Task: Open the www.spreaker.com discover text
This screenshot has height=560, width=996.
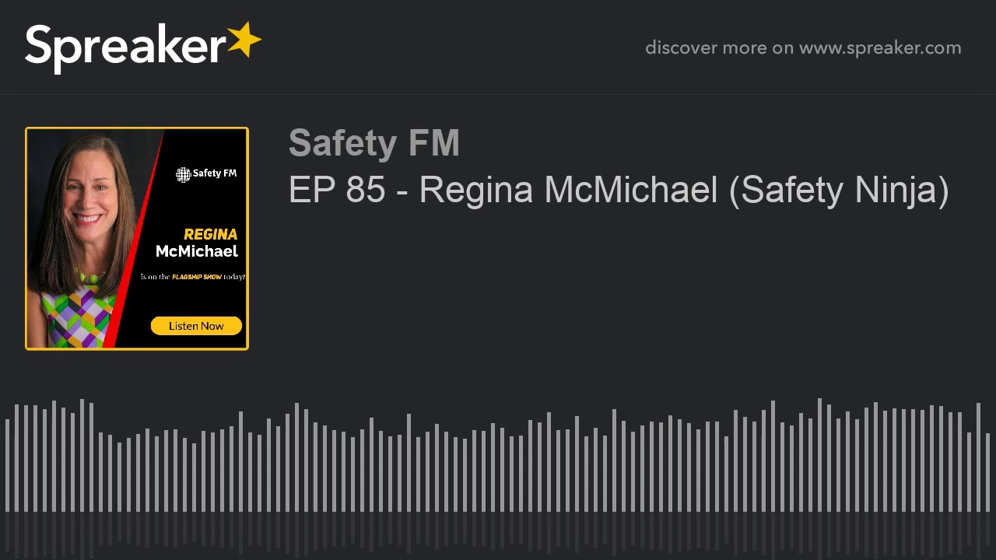Action: coord(803,47)
